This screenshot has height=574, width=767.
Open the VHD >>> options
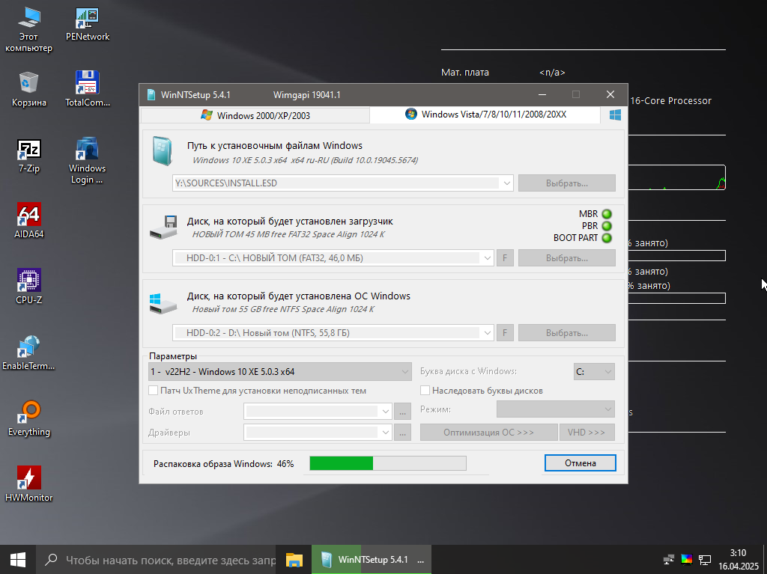click(587, 433)
